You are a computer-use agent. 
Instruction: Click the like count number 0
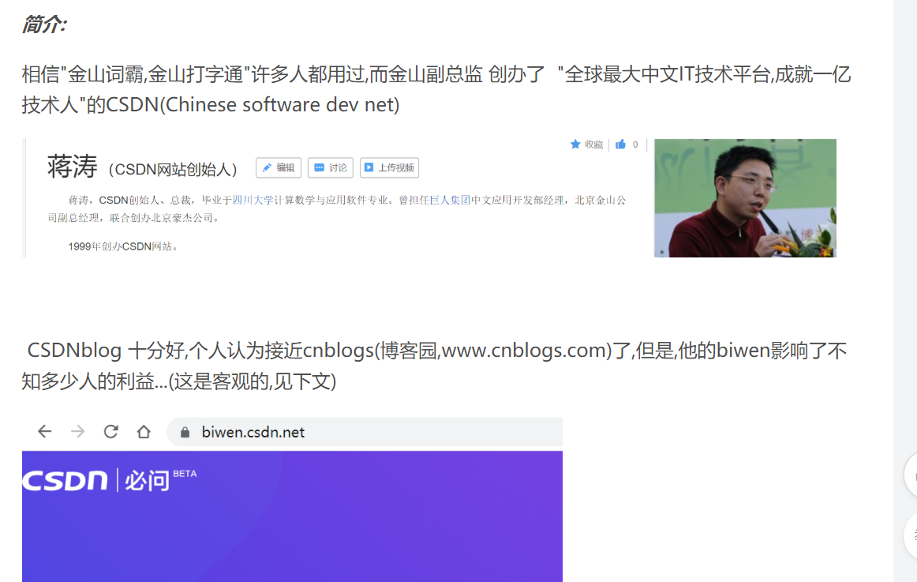click(635, 145)
